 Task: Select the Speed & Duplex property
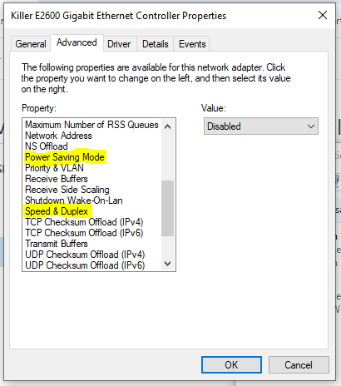pos(57,211)
